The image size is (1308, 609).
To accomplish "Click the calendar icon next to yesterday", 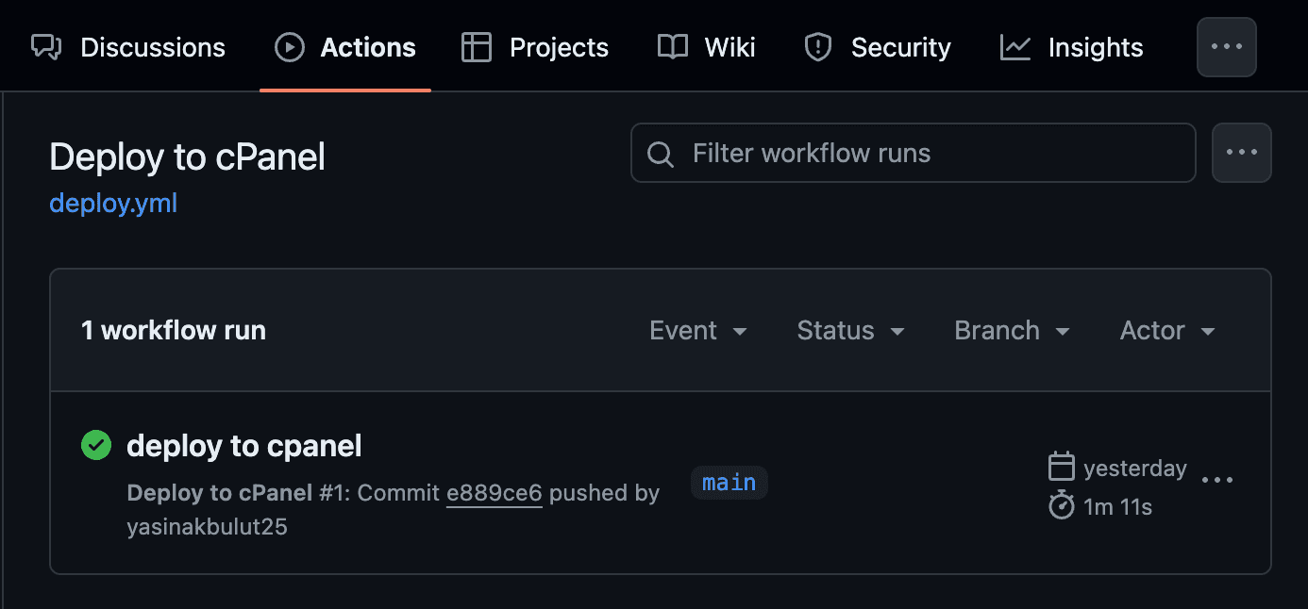I will coord(1062,466).
